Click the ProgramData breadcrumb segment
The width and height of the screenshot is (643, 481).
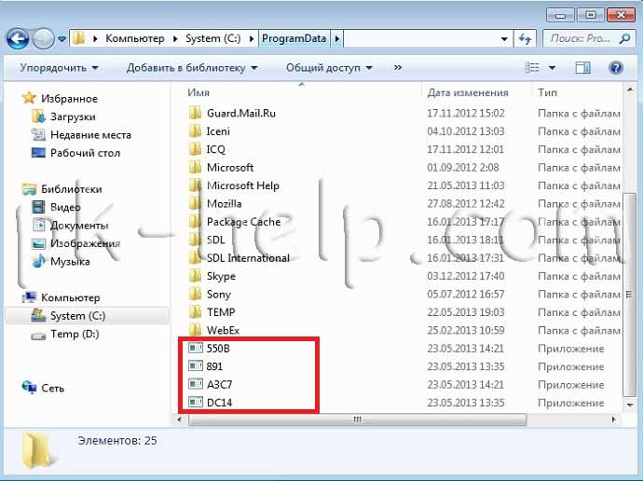tap(294, 38)
